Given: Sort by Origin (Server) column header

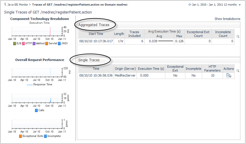Looking at the screenshot, I should click(125, 69).
